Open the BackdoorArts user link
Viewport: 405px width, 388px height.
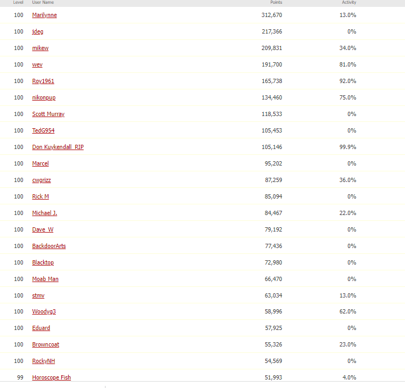49,246
